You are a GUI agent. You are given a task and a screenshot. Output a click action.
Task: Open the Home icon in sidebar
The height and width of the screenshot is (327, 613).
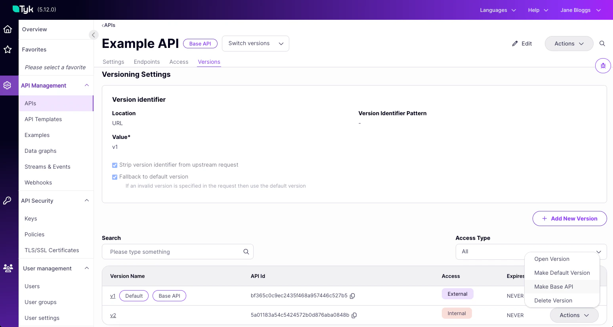[8, 29]
